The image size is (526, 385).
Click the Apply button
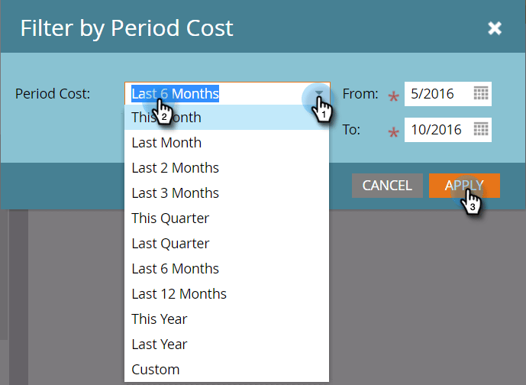tap(464, 186)
